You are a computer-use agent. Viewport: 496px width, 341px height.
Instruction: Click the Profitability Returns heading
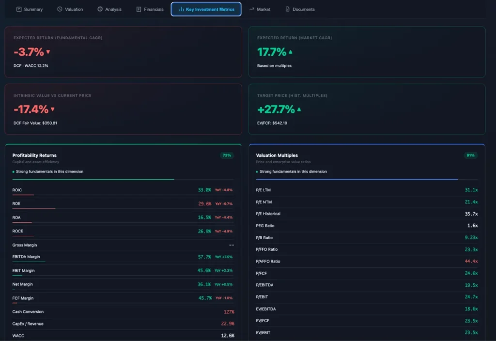click(34, 155)
